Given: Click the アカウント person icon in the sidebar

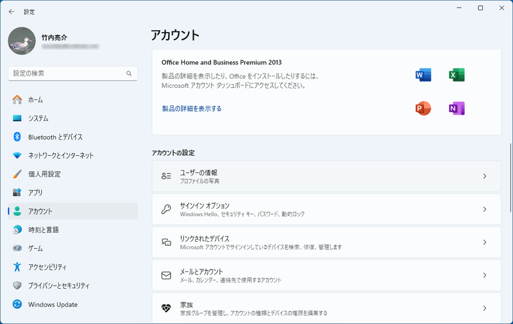Looking at the screenshot, I should [17, 211].
